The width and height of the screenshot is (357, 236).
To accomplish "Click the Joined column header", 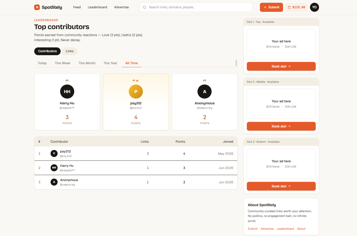I will click(228, 142).
